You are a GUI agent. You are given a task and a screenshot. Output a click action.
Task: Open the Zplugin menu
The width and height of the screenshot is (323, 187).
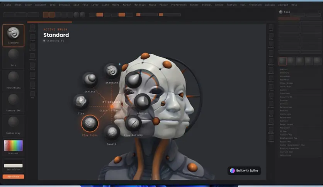pos(270,5)
